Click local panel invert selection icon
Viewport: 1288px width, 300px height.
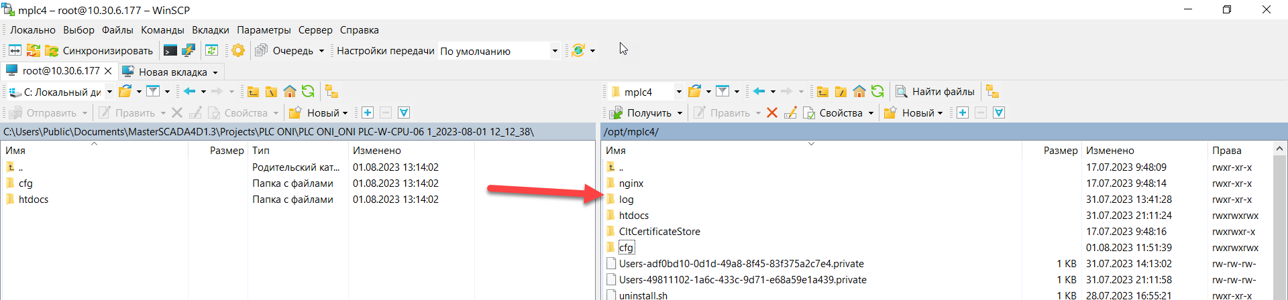click(404, 112)
